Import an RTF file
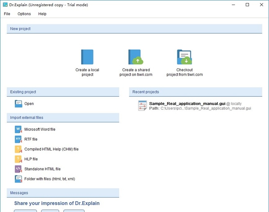Image resolution: width=269 pixels, height=212 pixels. (31, 139)
